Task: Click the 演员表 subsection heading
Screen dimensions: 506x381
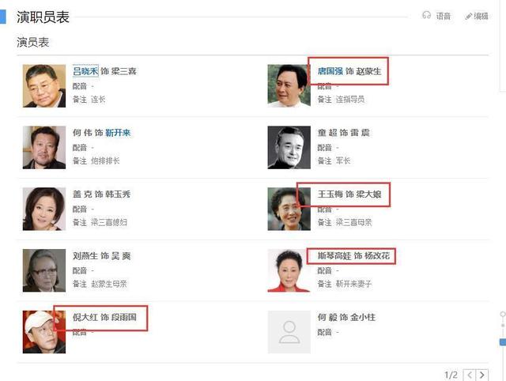Action: [x=33, y=42]
